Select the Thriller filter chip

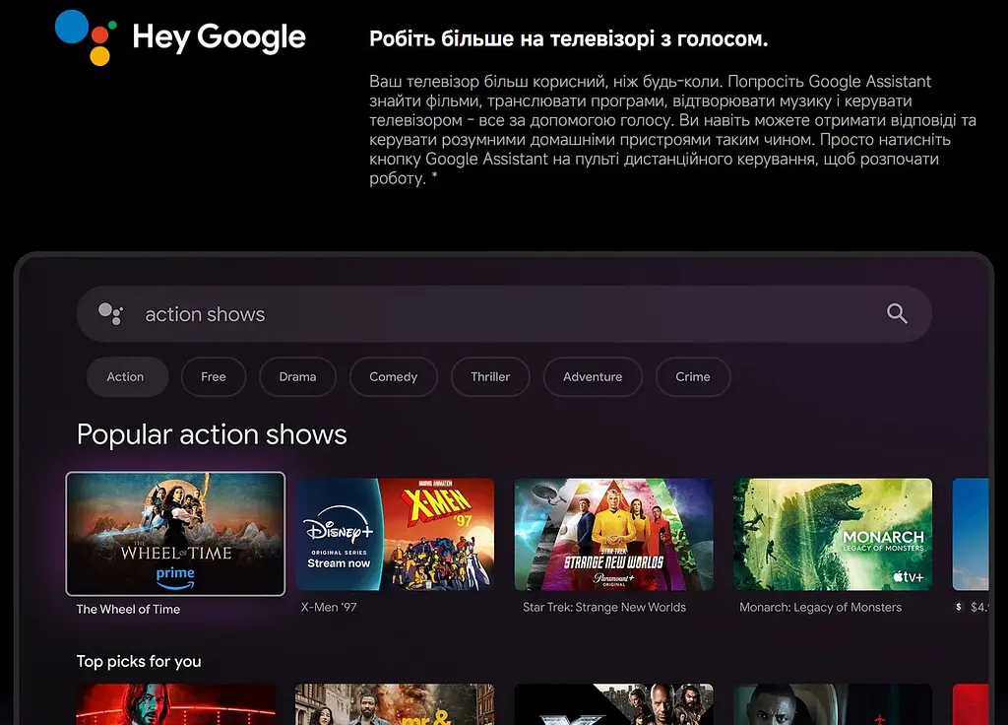(x=490, y=377)
